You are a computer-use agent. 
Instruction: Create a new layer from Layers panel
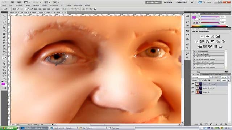(x=221, y=124)
